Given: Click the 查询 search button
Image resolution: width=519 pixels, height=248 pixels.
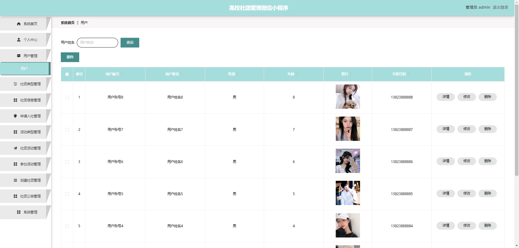Looking at the screenshot, I should 130,43.
